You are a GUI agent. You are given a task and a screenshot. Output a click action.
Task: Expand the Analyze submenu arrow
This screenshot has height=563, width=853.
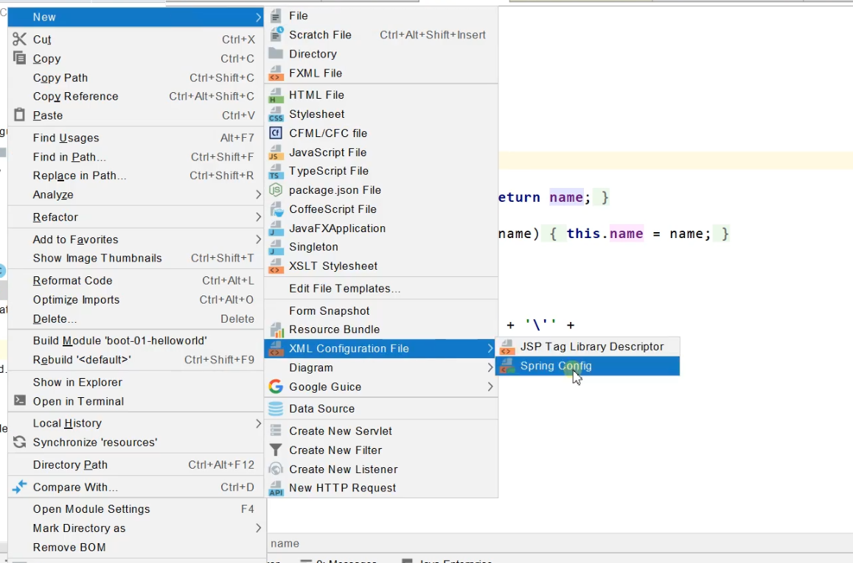click(x=258, y=195)
